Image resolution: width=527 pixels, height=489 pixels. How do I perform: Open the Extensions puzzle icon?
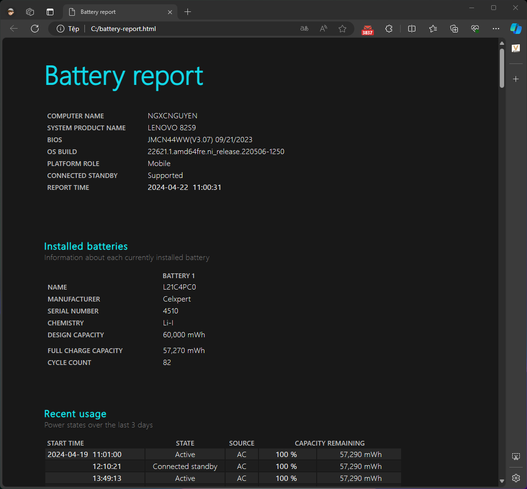389,29
